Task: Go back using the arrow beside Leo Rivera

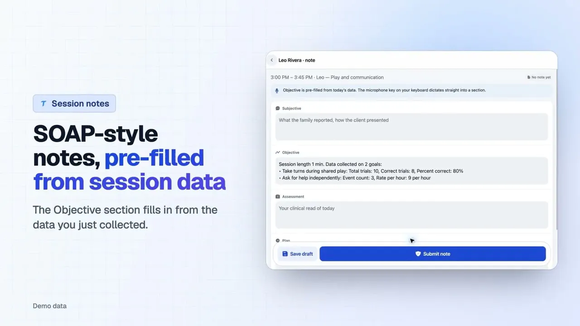Action: [x=272, y=60]
